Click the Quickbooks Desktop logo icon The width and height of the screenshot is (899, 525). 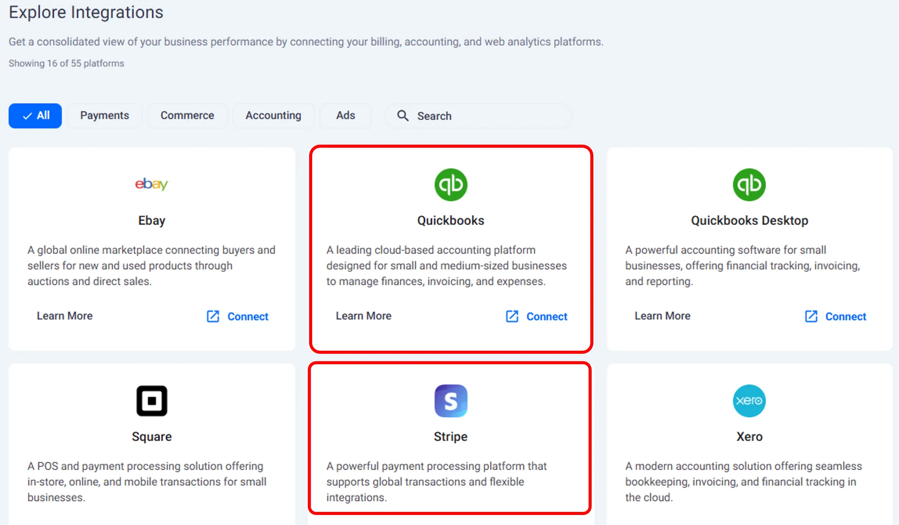[x=749, y=185]
